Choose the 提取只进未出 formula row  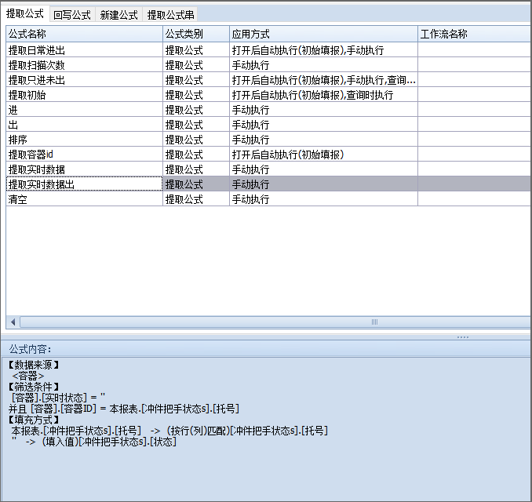coord(84,80)
